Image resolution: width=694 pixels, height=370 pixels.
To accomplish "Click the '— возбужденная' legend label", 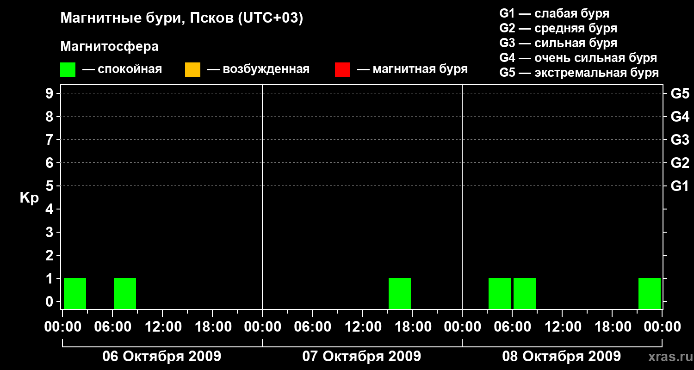I will pos(258,70).
